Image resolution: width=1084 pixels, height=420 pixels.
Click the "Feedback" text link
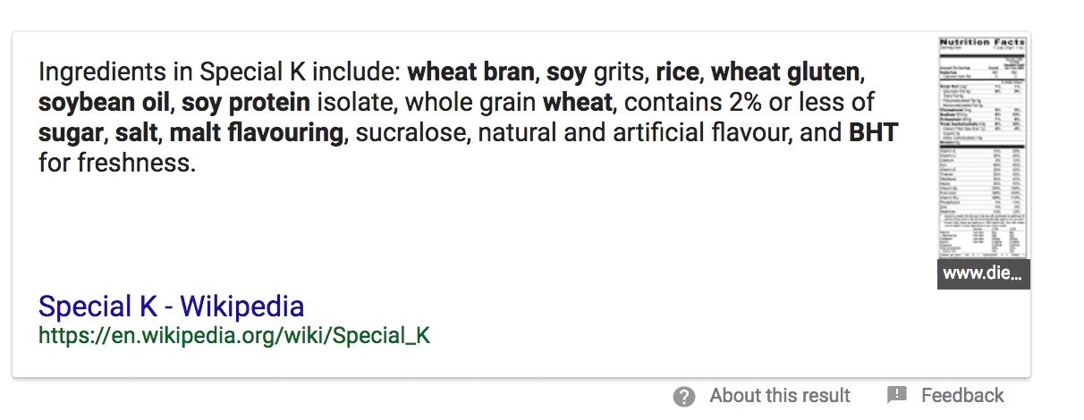962,396
